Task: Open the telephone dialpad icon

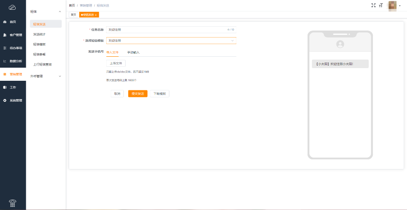Action: pyautogui.click(x=13, y=202)
